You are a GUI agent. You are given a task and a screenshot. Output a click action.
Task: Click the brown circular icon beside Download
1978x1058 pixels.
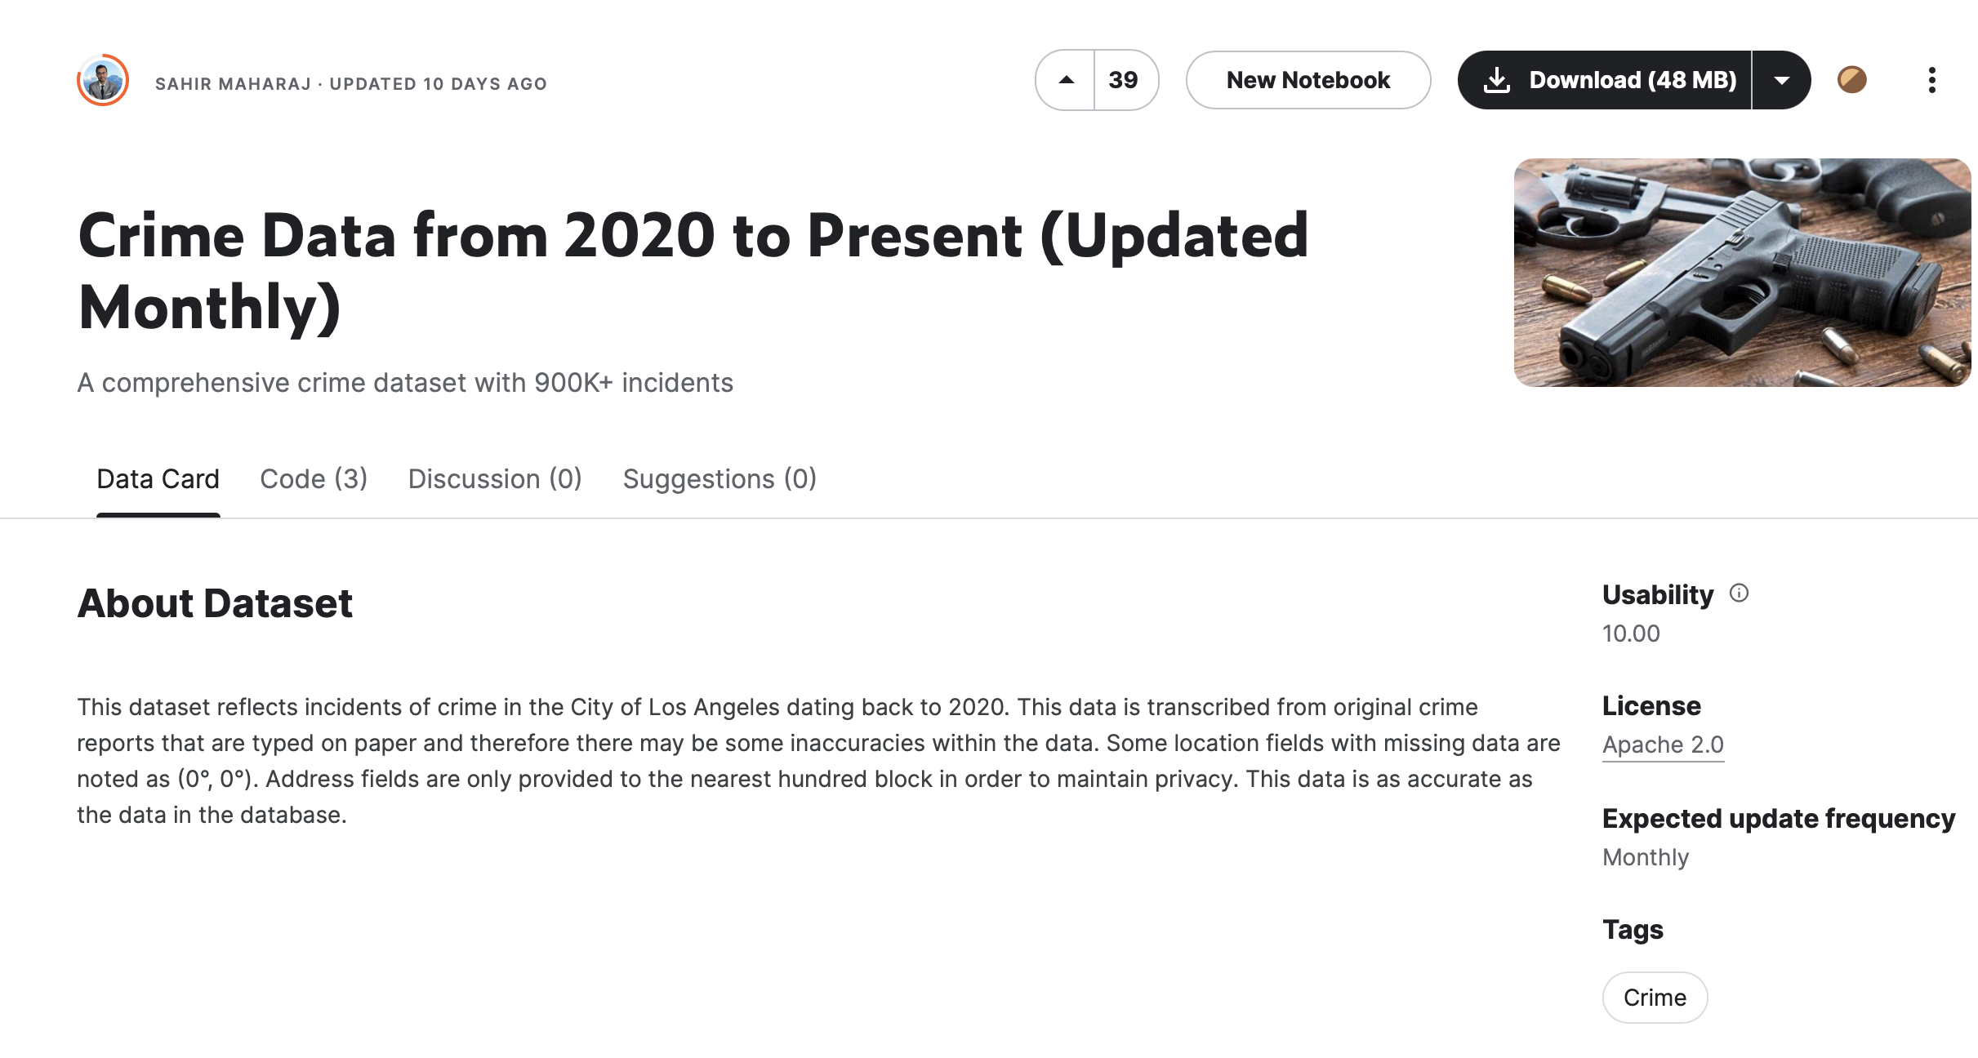point(1851,80)
